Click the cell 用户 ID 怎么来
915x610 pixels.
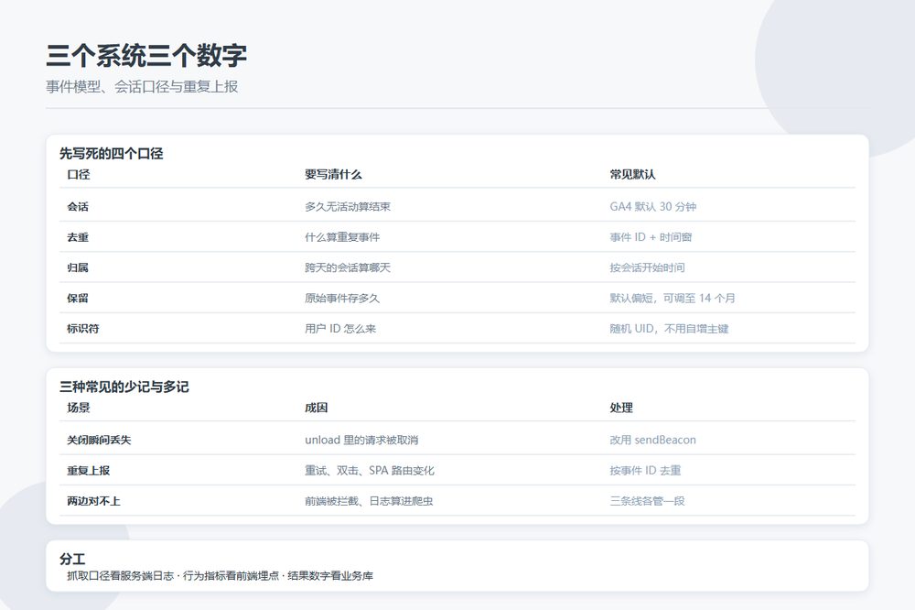[x=340, y=328]
